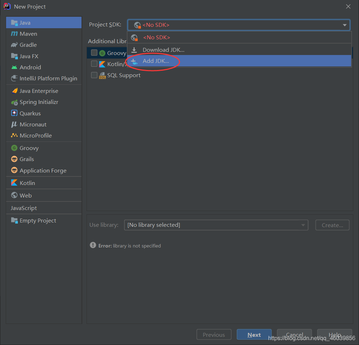Screen dimensions: 359x345
Task: Click the Add JDK plus icon
Action: coord(134,61)
